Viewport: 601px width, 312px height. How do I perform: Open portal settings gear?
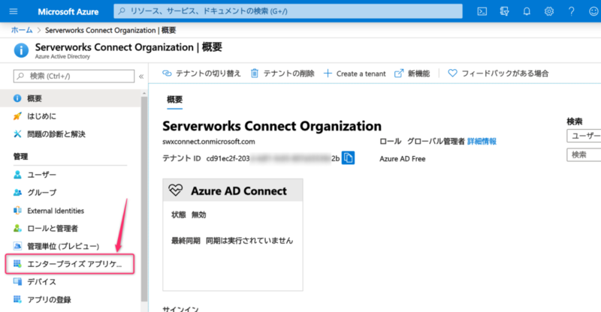[x=549, y=11]
